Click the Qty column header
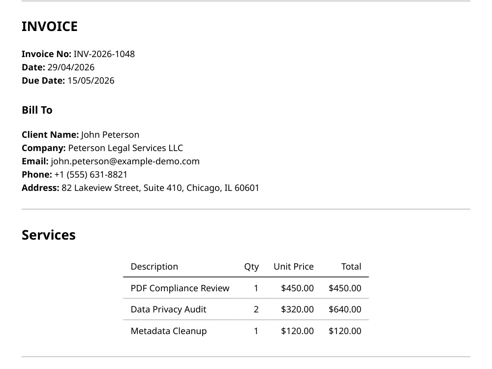The image size is (492, 369). pyautogui.click(x=251, y=267)
